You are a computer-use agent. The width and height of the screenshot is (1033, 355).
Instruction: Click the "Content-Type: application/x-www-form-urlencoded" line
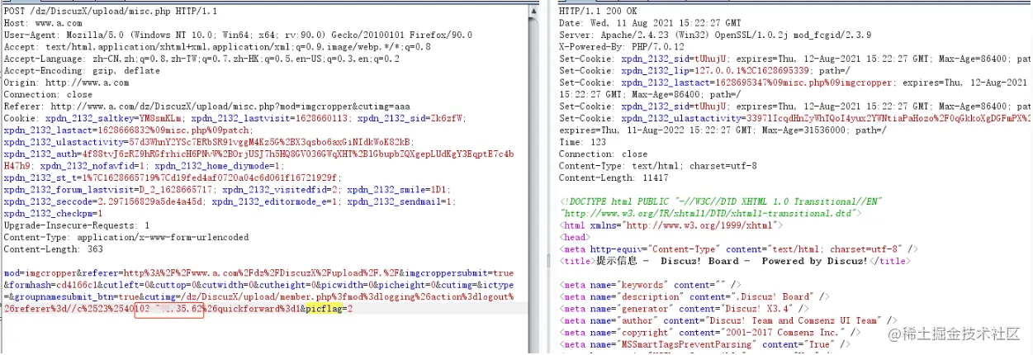[x=126, y=238]
